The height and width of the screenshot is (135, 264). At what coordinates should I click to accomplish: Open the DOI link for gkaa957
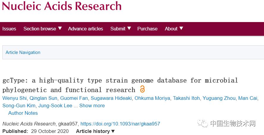click(x=120, y=124)
